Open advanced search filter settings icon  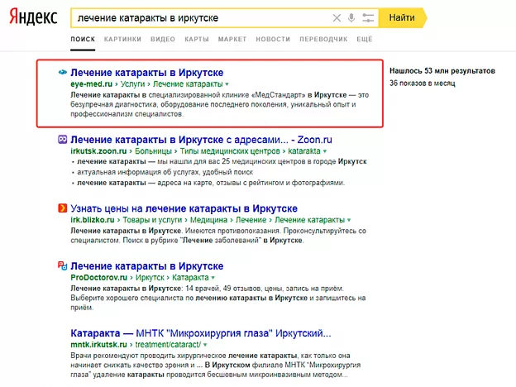click(x=368, y=17)
